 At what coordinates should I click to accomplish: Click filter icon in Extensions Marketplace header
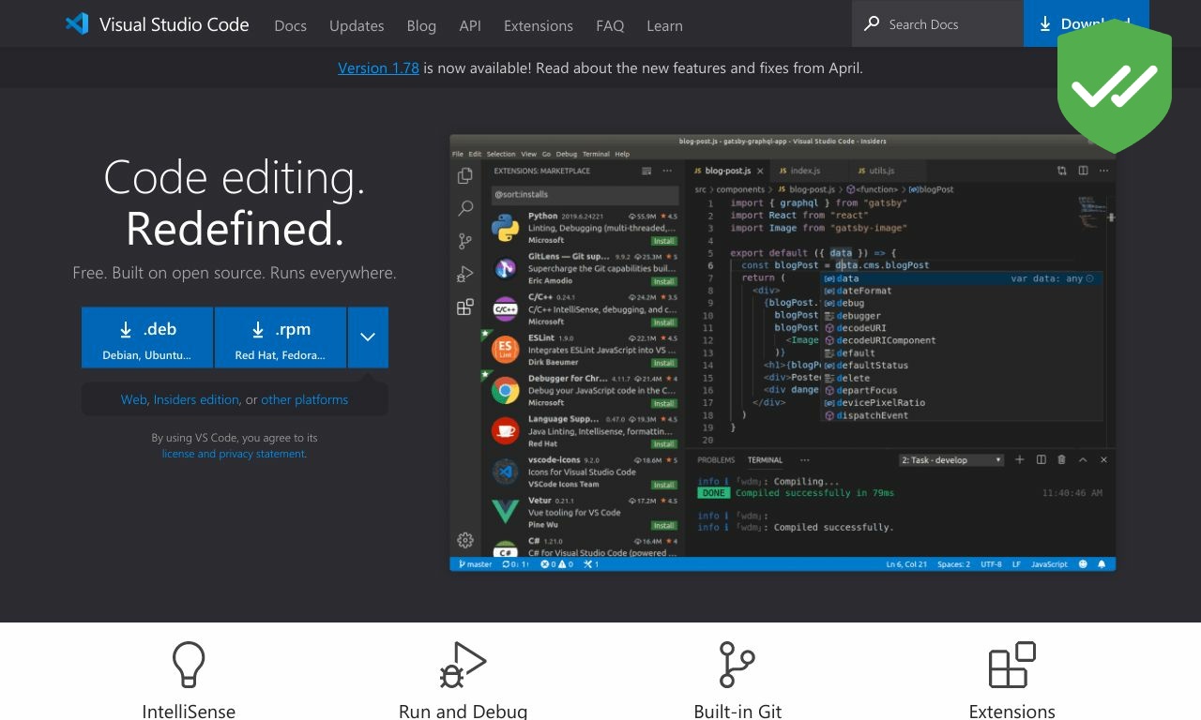click(646, 171)
